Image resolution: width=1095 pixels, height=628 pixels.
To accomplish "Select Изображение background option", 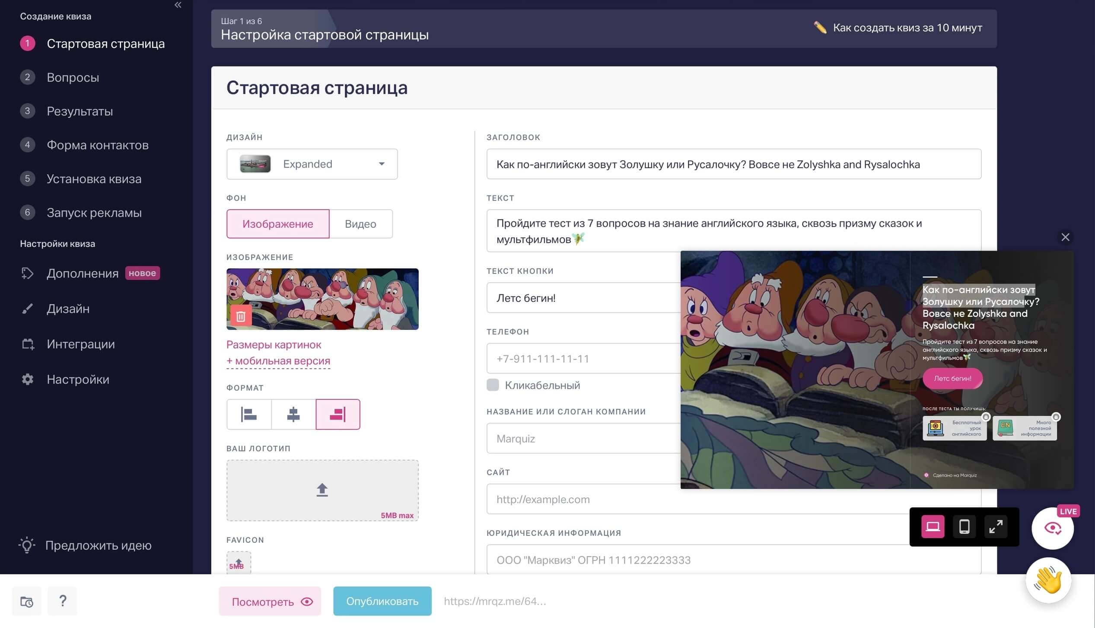I will 278,224.
